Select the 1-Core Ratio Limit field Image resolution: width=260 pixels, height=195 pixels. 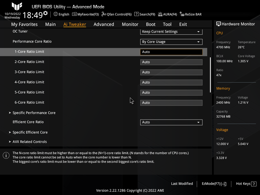click(171, 52)
